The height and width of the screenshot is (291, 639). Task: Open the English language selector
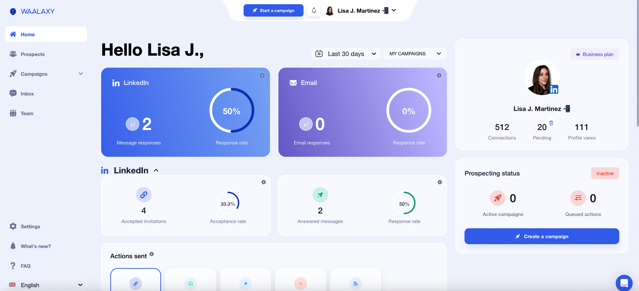pos(46,285)
